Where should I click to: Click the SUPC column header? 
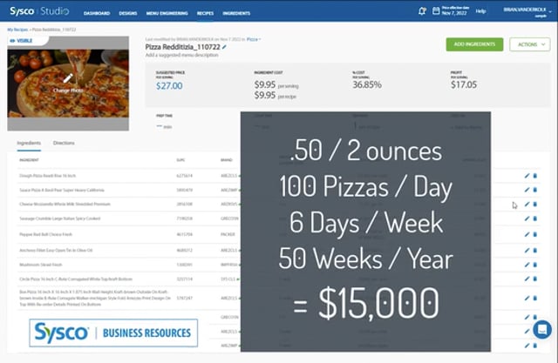180,160
